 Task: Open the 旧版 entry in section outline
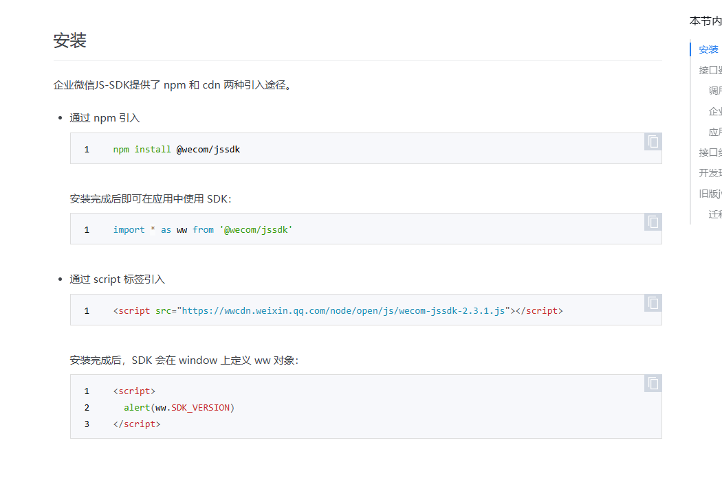point(710,194)
